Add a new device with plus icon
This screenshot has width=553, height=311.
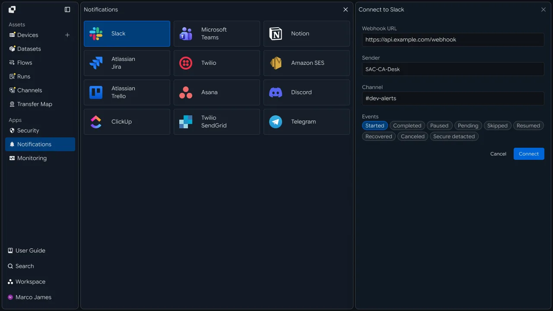tap(67, 35)
